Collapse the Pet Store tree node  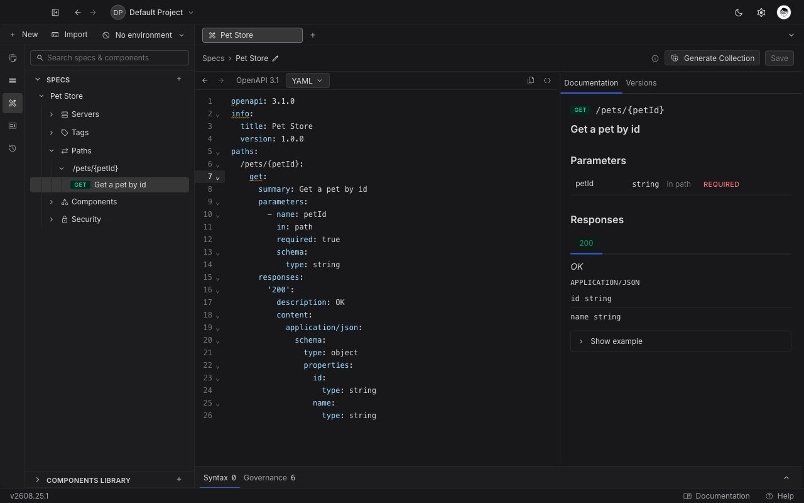pyautogui.click(x=41, y=96)
